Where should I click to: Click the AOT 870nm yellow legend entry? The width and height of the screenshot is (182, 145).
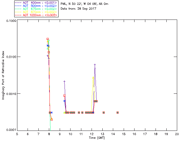click(x=36, y=12)
